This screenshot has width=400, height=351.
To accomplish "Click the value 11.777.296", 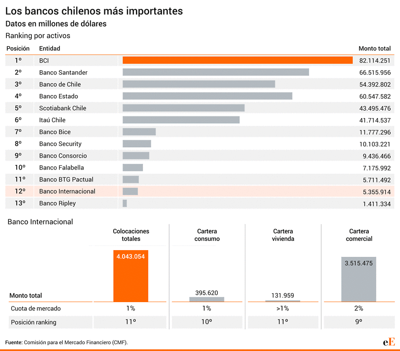I will (375, 132).
